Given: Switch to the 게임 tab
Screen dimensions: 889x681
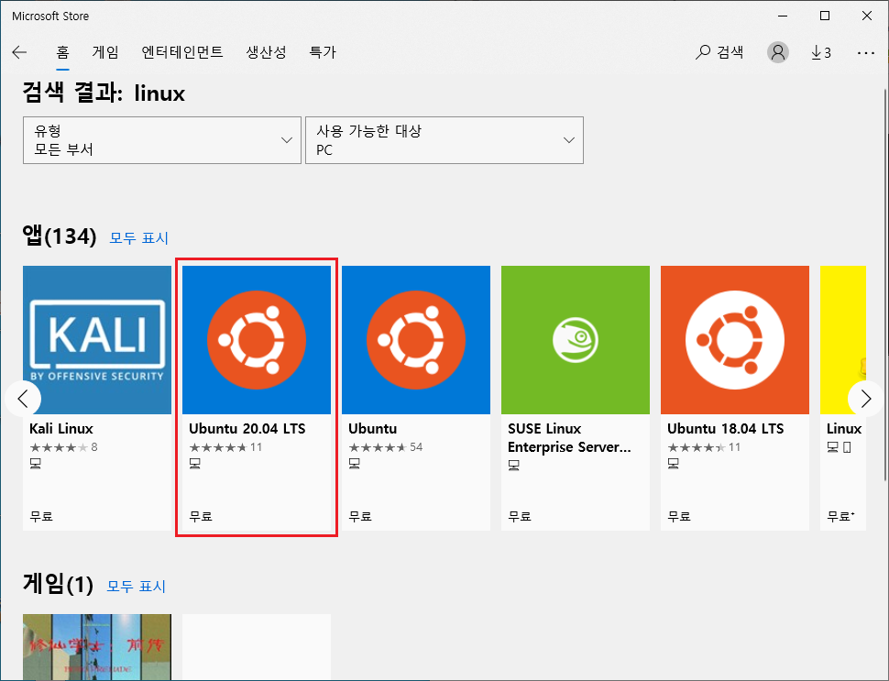Looking at the screenshot, I should click(x=105, y=52).
